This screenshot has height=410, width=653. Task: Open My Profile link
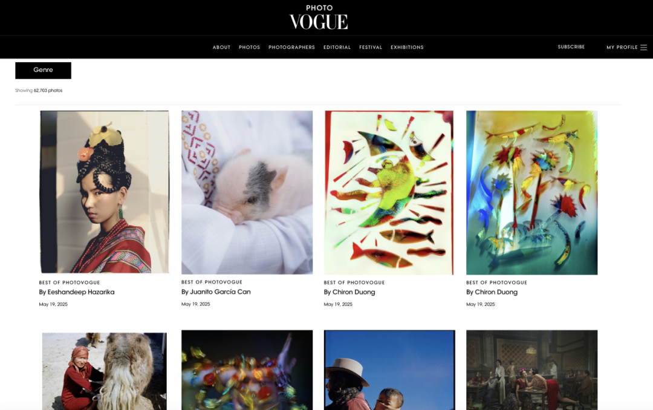[622, 48]
